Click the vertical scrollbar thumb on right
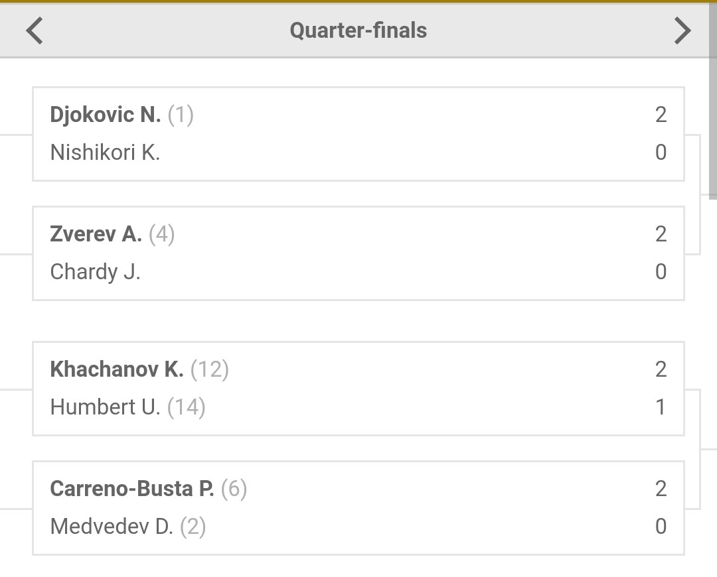The image size is (717, 577). click(713, 101)
